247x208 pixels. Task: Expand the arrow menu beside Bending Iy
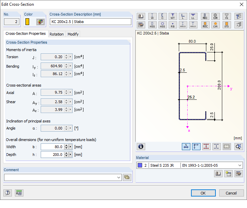(x=71, y=66)
